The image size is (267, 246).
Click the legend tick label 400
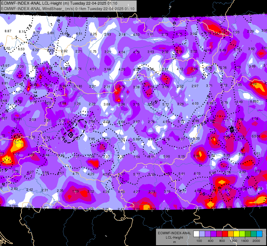click(x=211, y=241)
